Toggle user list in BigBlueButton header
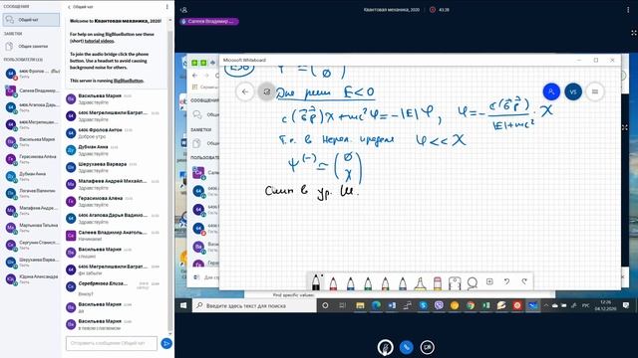The height and width of the screenshot is (358, 638). pyautogui.click(x=183, y=10)
